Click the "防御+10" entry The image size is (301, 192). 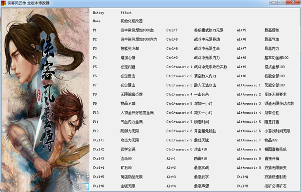click(x=201, y=158)
